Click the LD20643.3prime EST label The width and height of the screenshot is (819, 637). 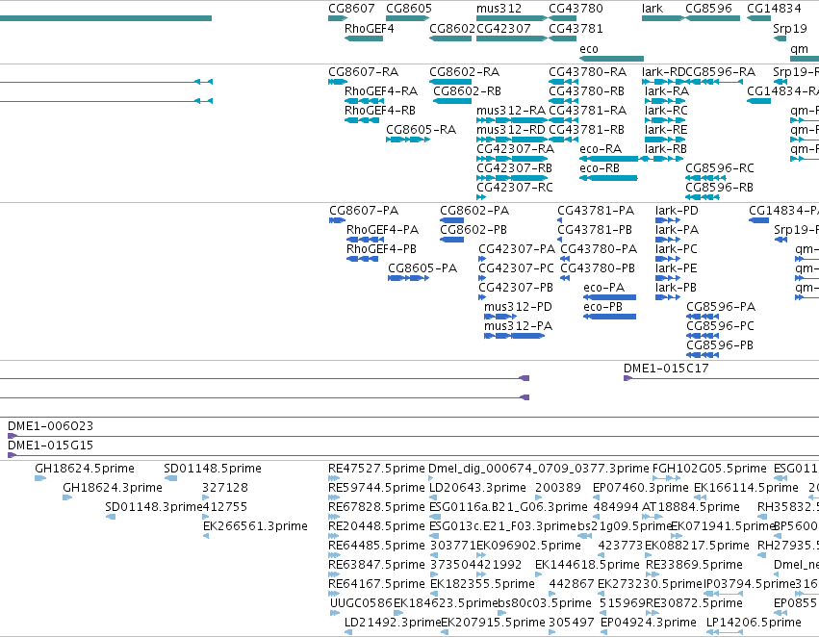point(478,488)
